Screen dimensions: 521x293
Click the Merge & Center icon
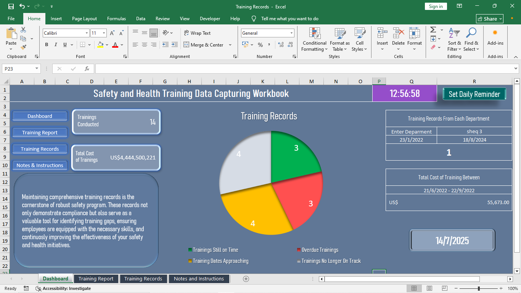point(187,45)
